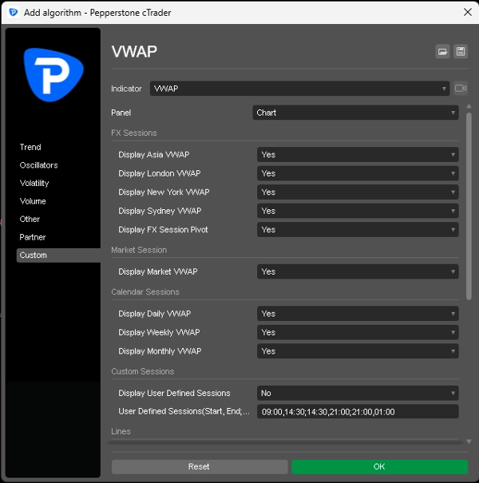This screenshot has height=483, width=479.
Task: Click the Display User Defined Sessions label
Action: (174, 393)
